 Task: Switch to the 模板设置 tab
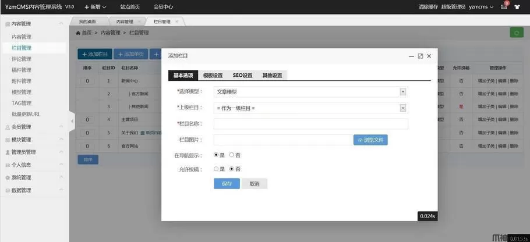213,76
